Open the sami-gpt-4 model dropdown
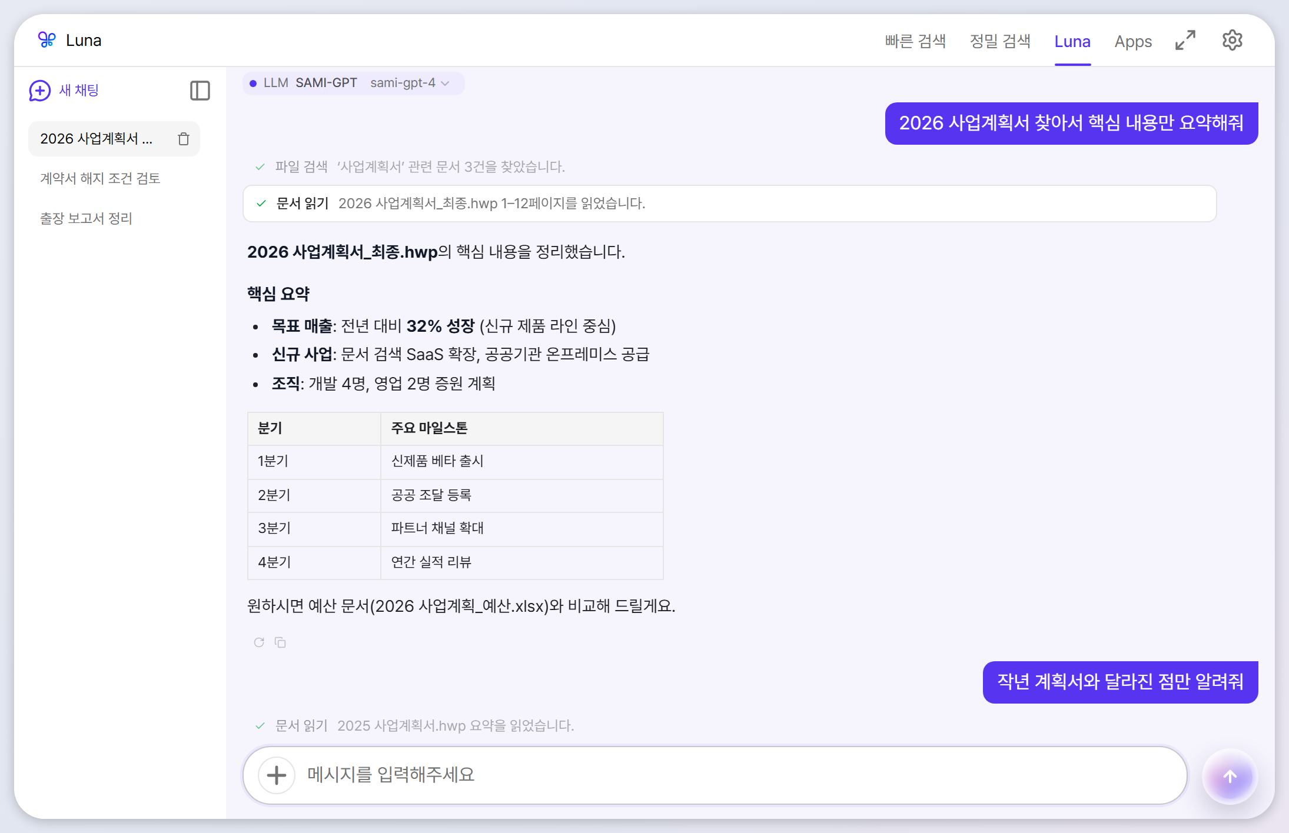The width and height of the screenshot is (1289, 833). coord(410,83)
